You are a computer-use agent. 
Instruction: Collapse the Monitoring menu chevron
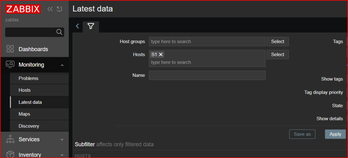[x=62, y=65]
